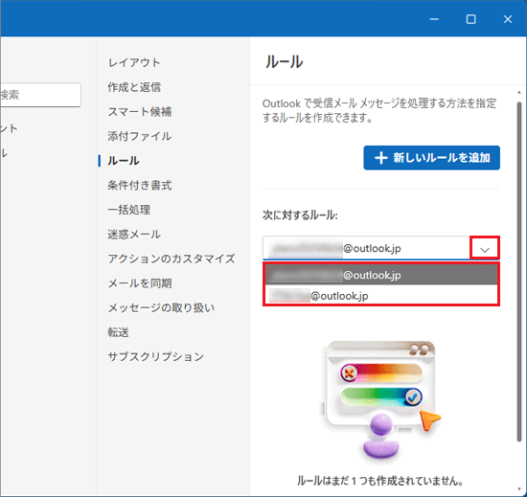
Task: Click the ルールはまだ１つも作成されていません text
Action: [380, 482]
